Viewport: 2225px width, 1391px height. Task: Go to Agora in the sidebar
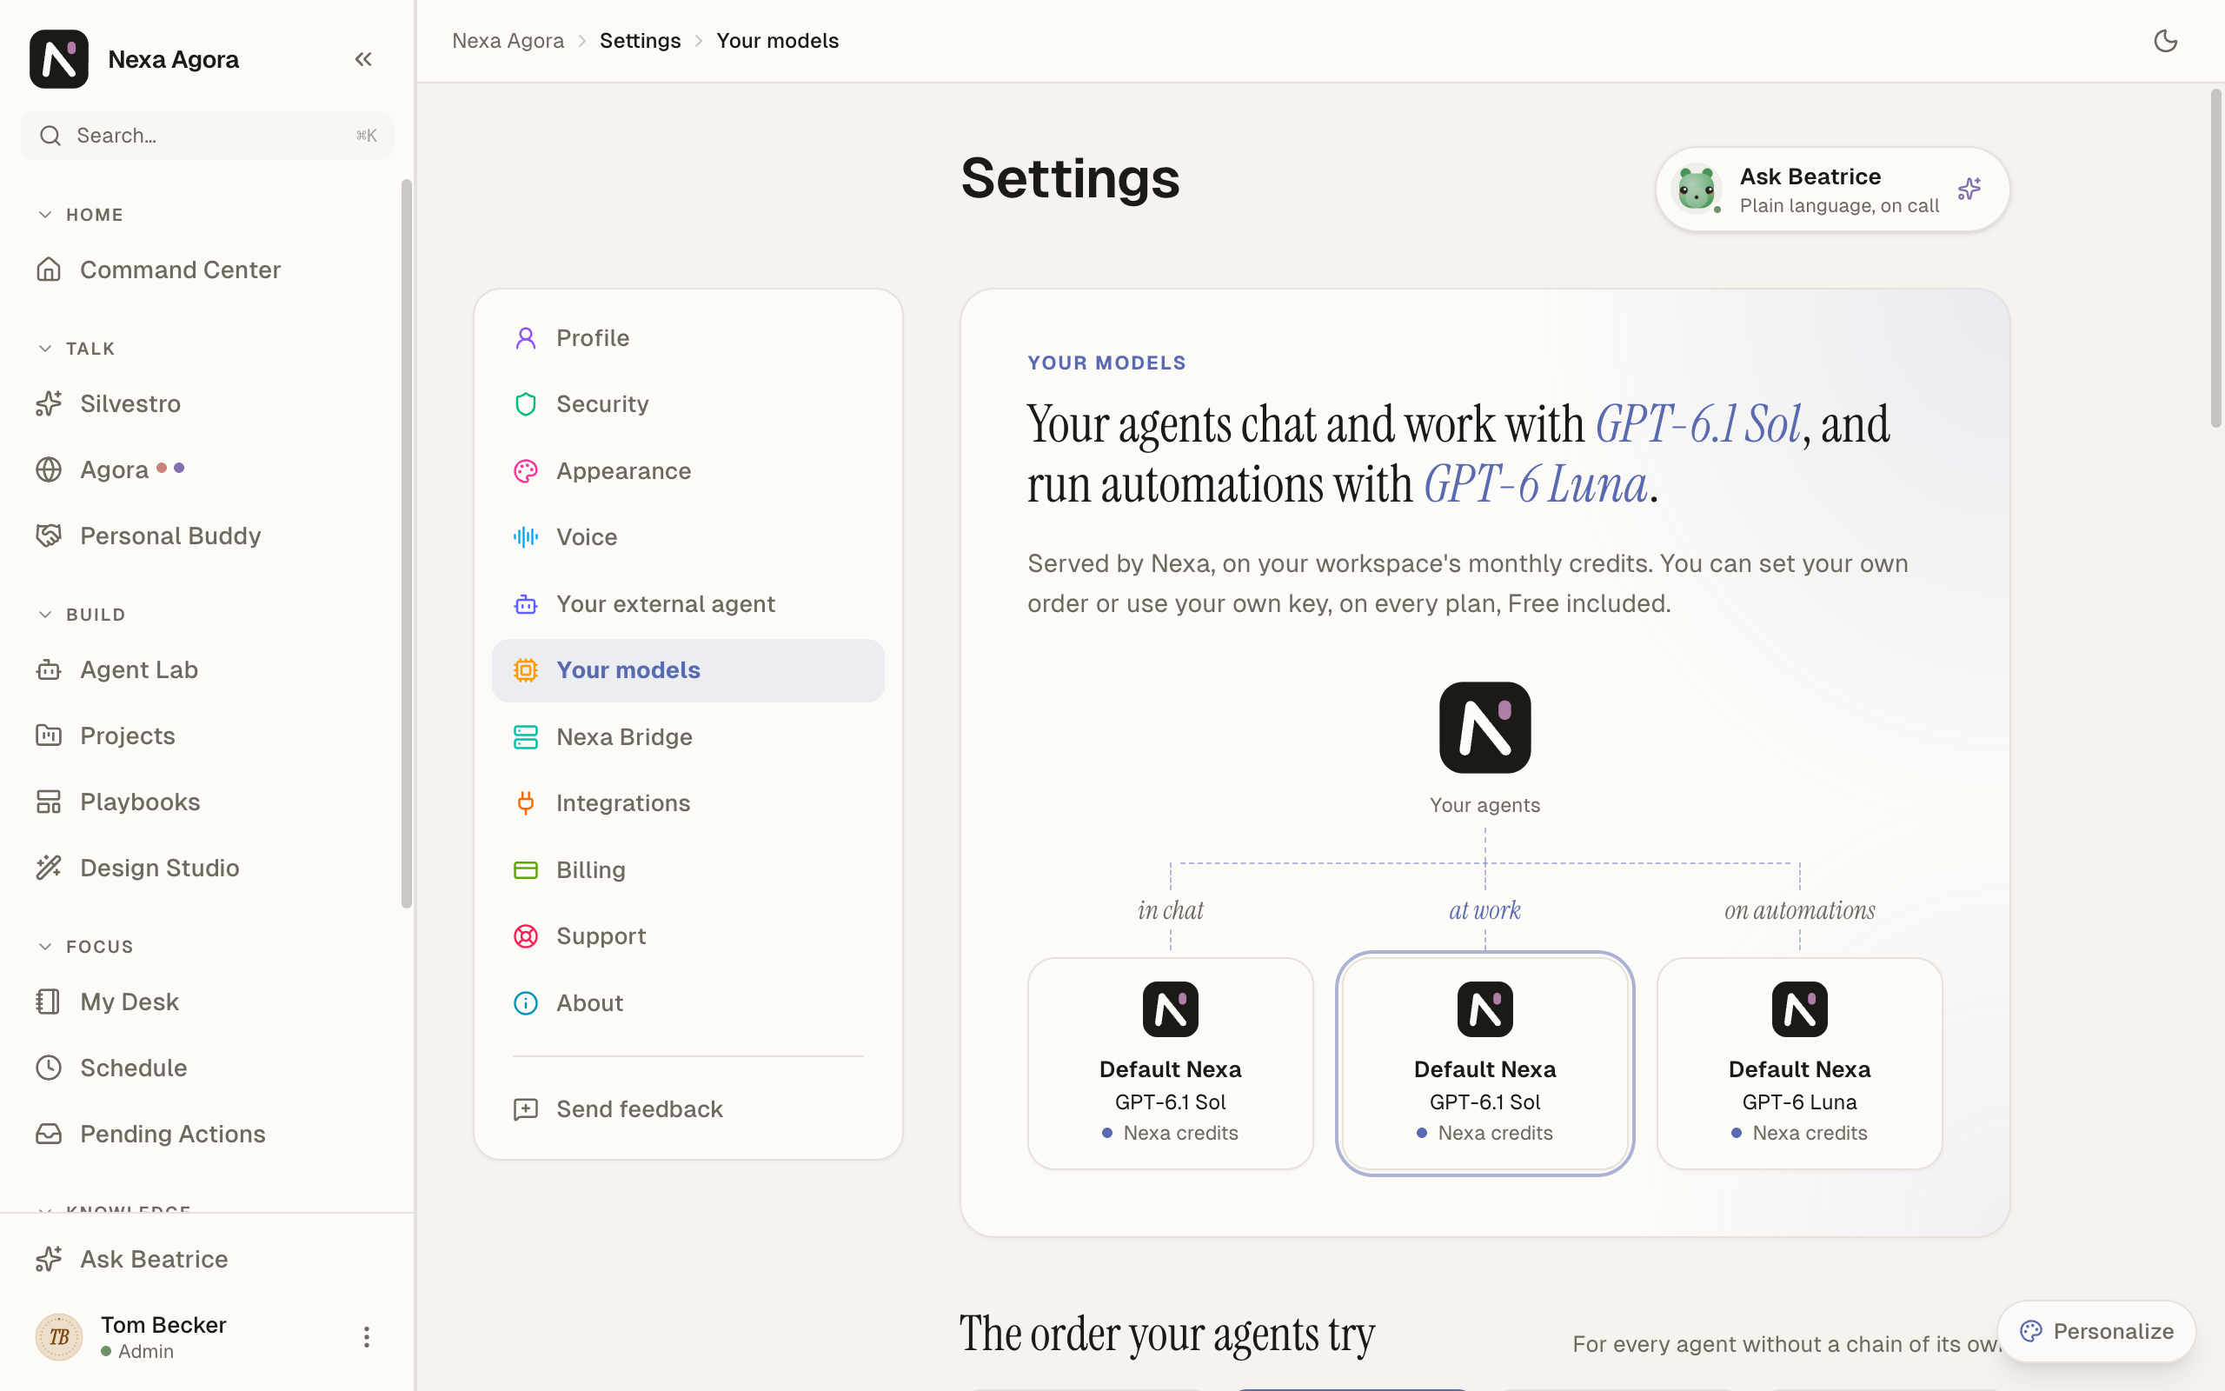coord(208,470)
